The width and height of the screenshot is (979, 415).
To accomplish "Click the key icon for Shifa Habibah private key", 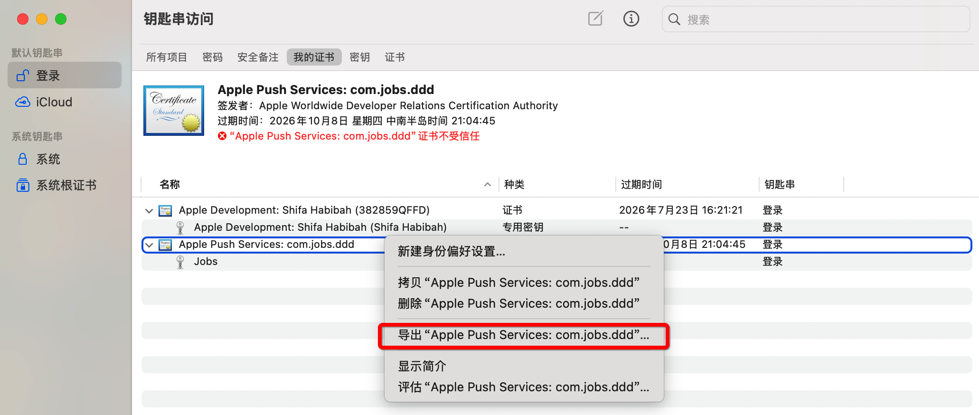I will (x=180, y=227).
